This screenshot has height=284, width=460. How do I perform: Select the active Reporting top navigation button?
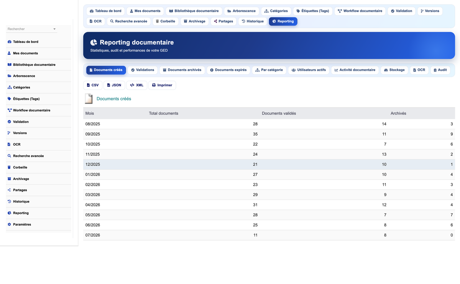[x=283, y=21]
